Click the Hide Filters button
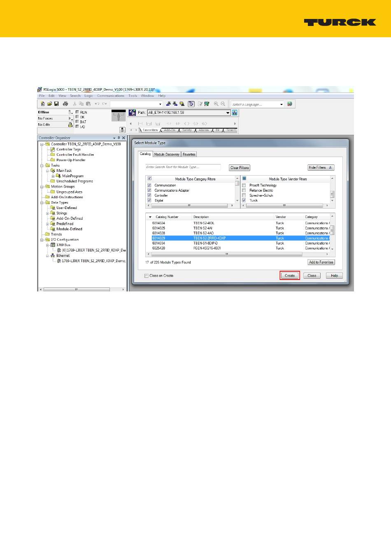The width and height of the screenshot is (391, 554). pyautogui.click(x=321, y=168)
